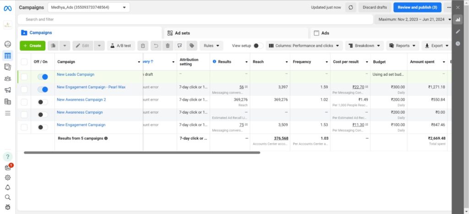
Task: Click the tag label icon in toolbar
Action: [x=191, y=46]
